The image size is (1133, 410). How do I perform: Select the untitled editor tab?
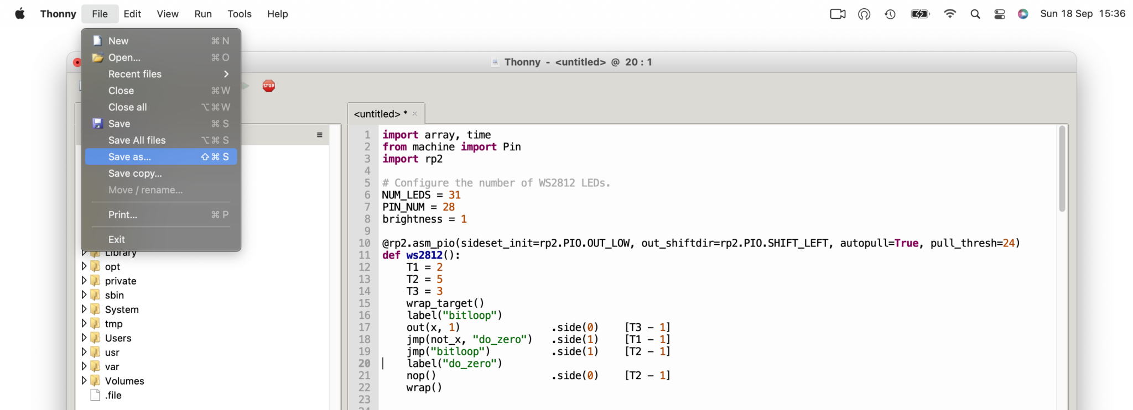380,114
